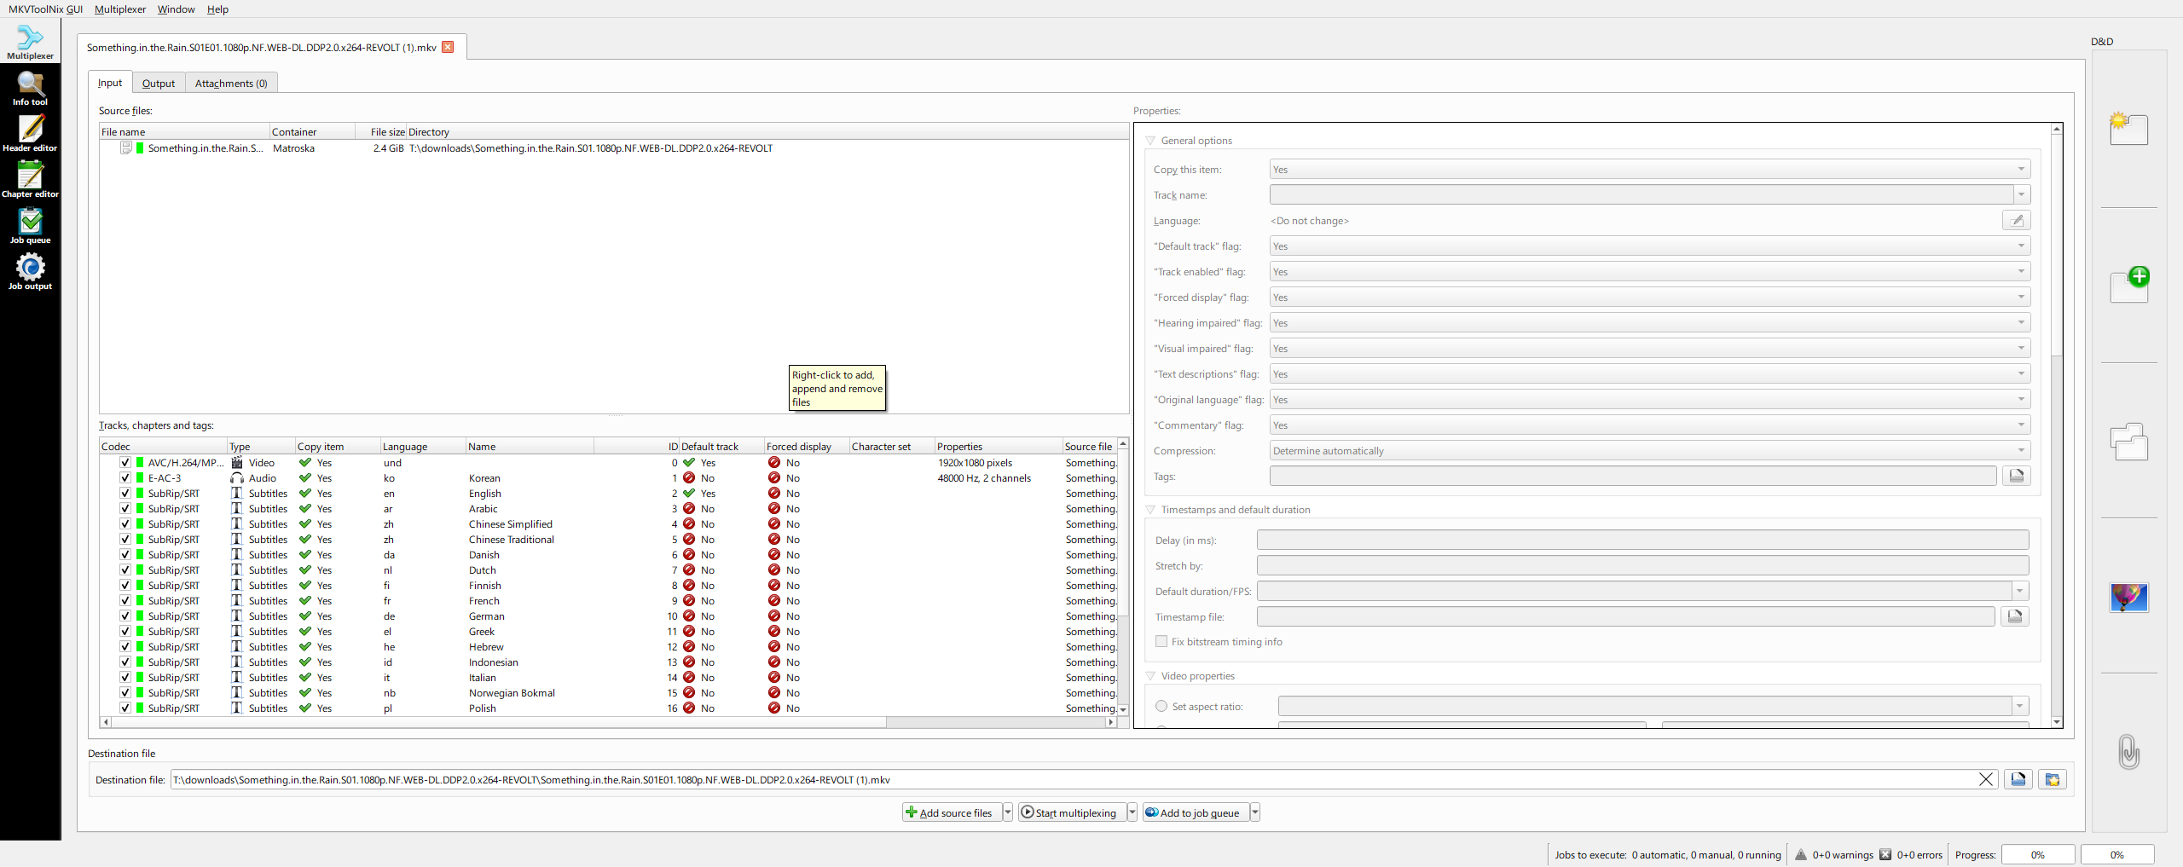Click the balloon picture icon in D&D panel
The width and height of the screenshot is (2183, 867).
point(2129,597)
